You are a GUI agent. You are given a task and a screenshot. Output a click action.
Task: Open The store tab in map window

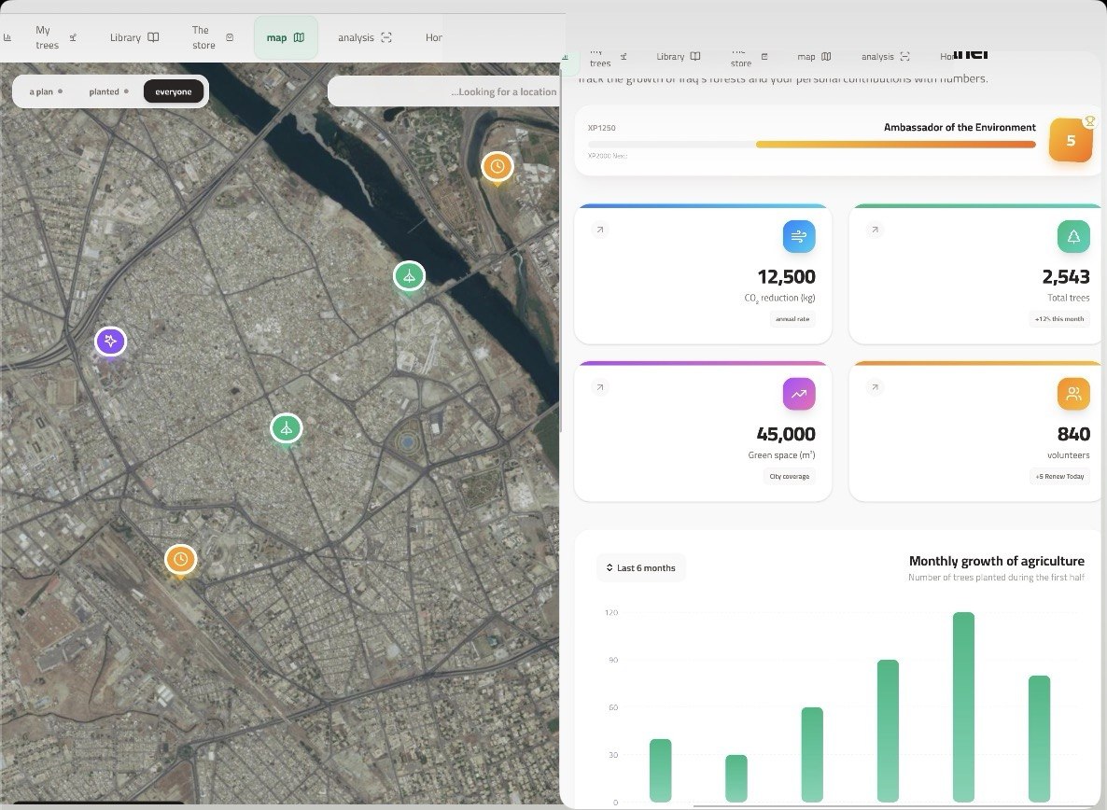[x=212, y=37]
